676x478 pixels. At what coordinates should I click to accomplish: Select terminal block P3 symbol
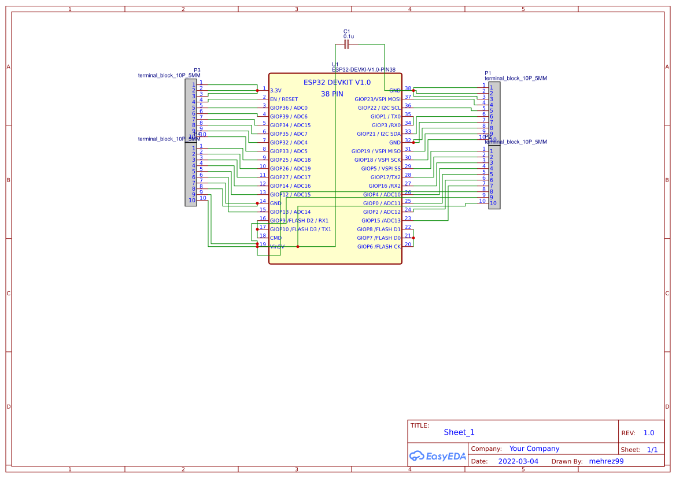coord(191,110)
